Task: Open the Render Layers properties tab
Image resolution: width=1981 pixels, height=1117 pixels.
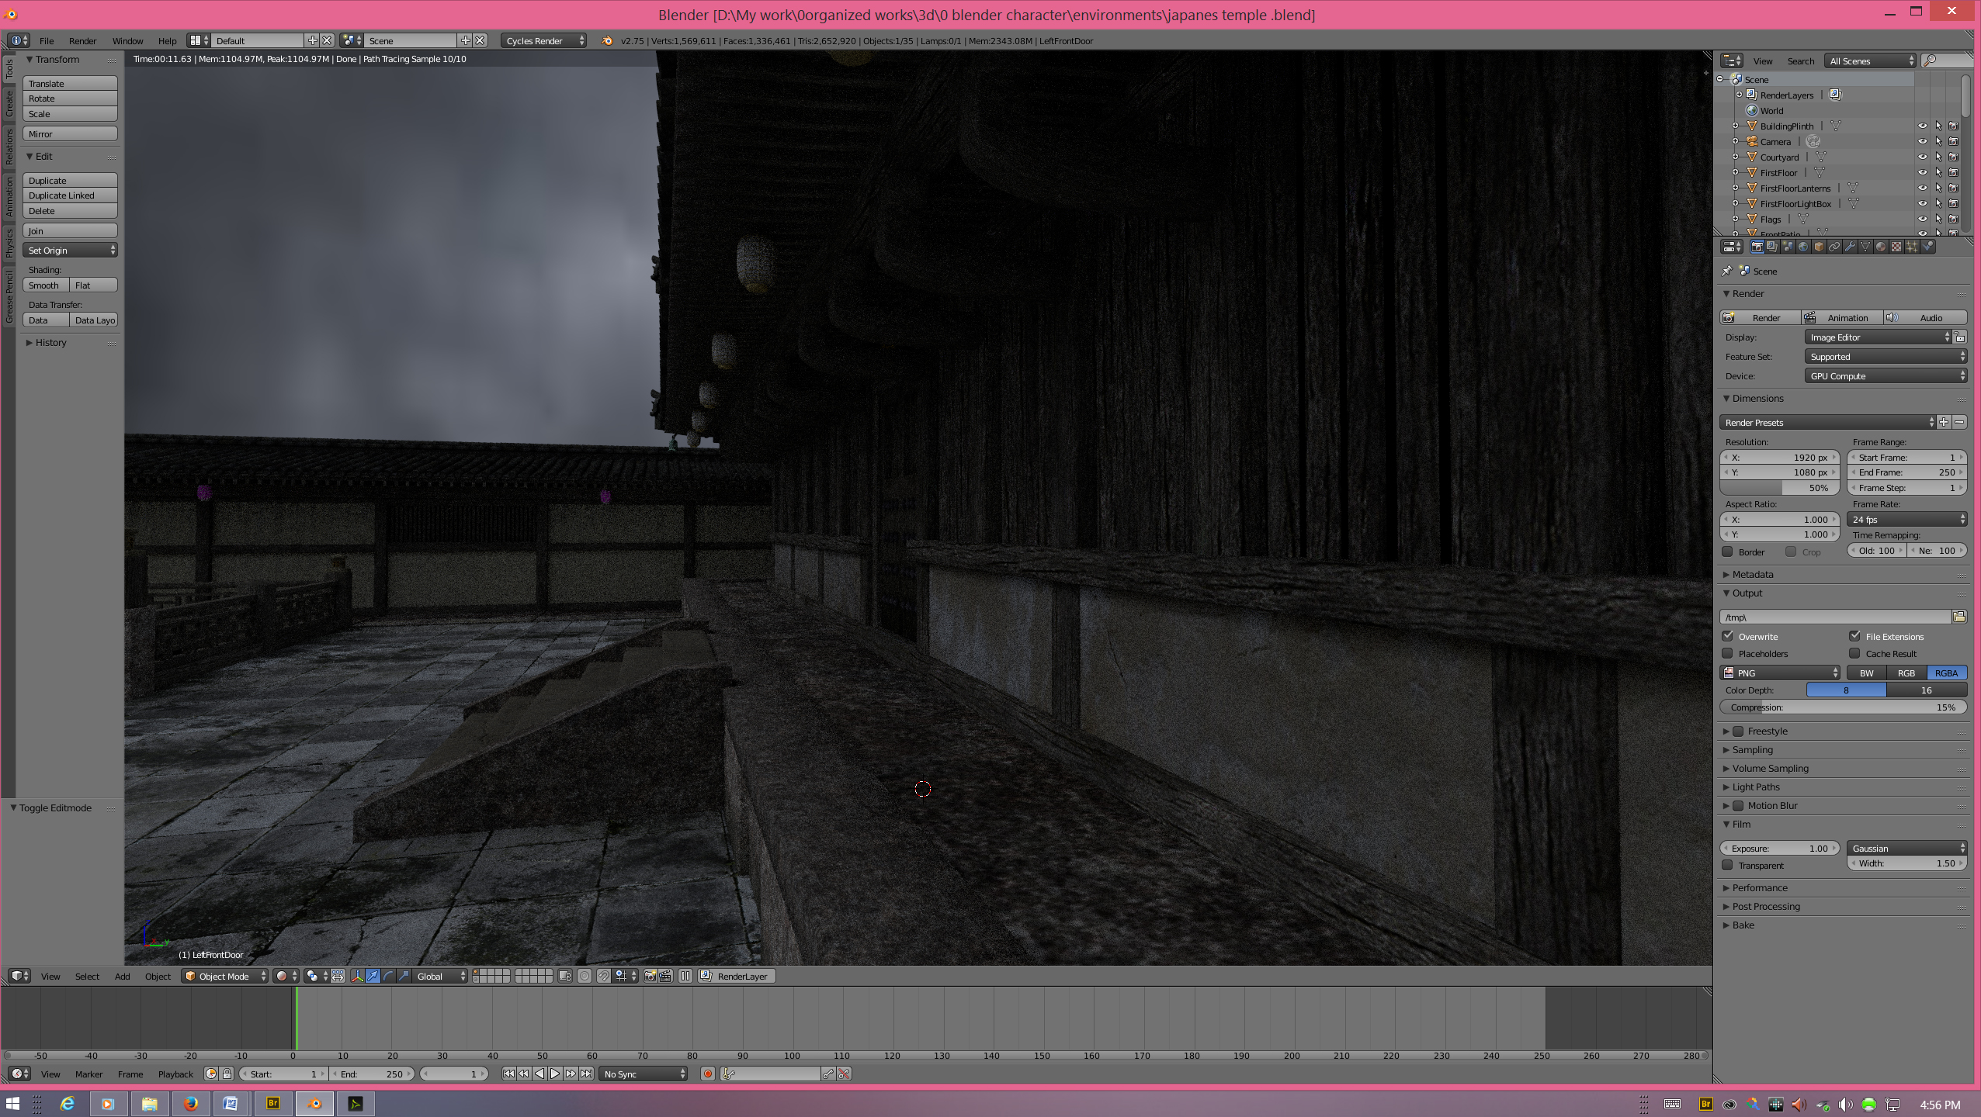Action: (x=1772, y=247)
